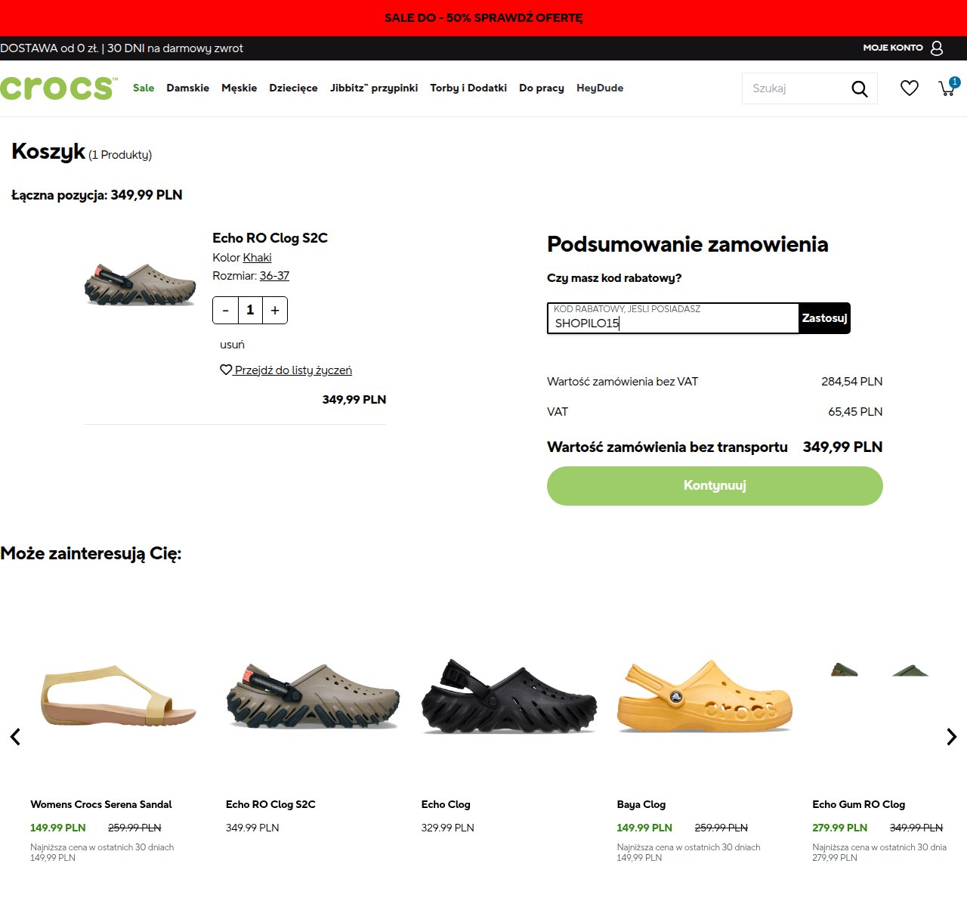Open the wishlist heart icon in header
Screen dimensions: 967x907
pos(910,88)
